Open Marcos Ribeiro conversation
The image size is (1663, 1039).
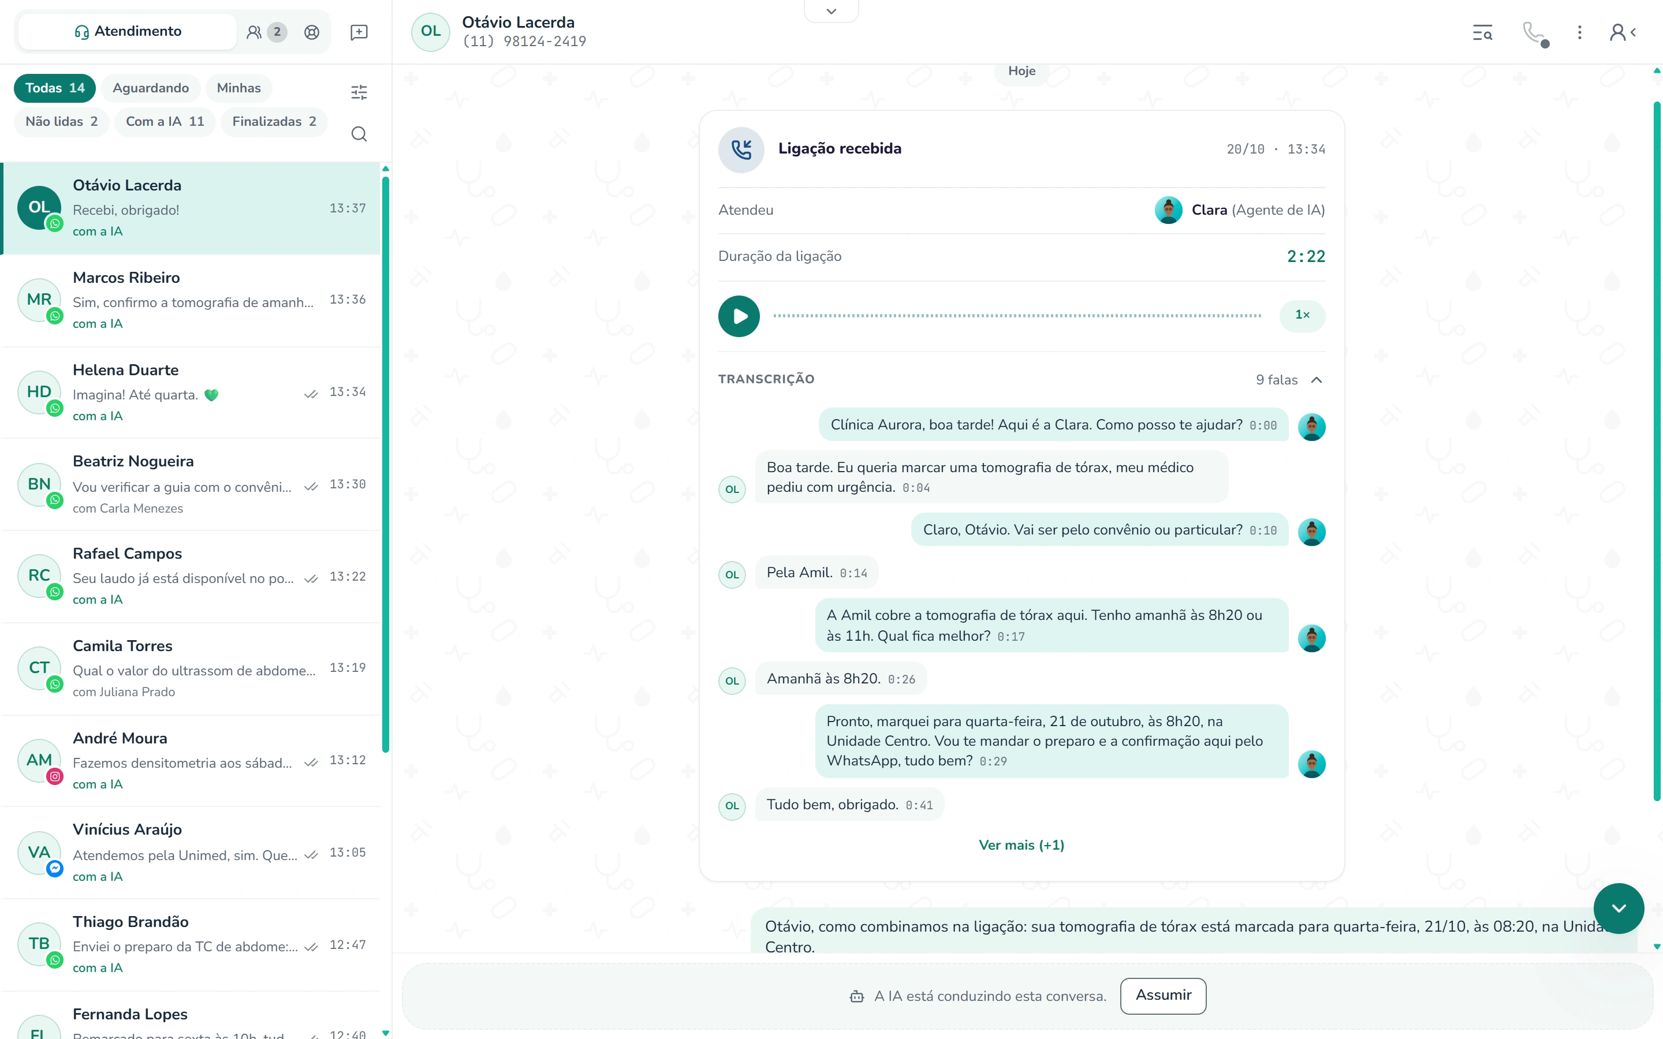coord(191,300)
